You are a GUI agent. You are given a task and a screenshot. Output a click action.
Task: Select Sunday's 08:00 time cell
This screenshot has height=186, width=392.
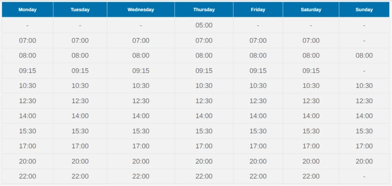(x=364, y=55)
